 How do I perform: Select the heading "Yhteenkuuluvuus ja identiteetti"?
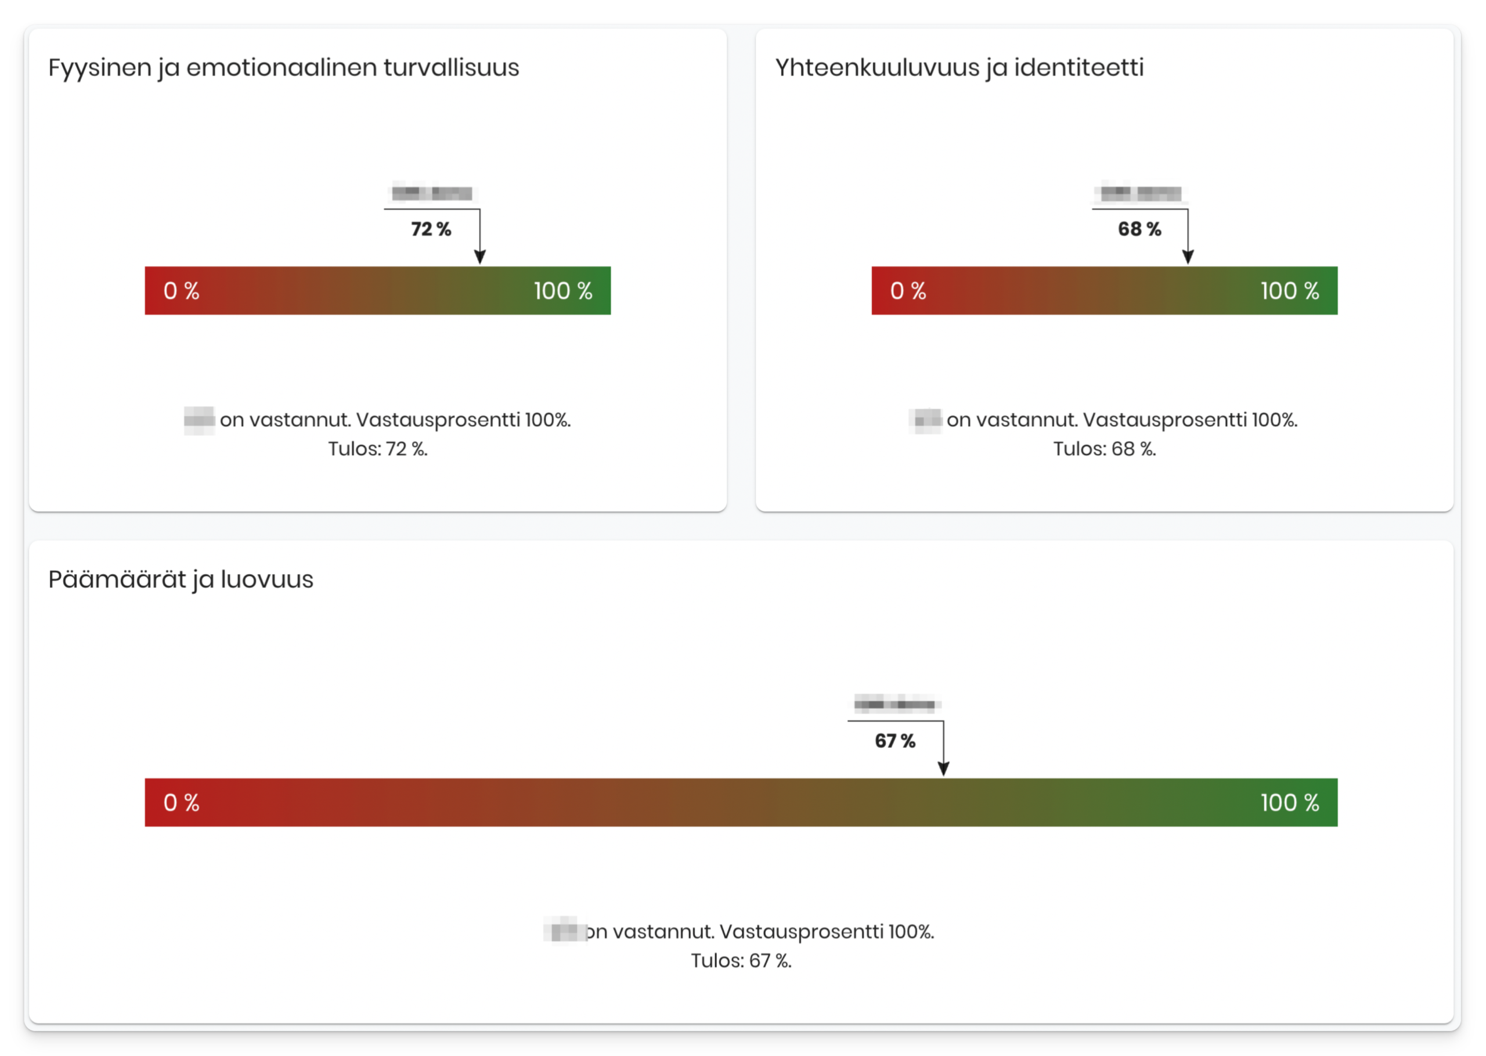click(959, 67)
